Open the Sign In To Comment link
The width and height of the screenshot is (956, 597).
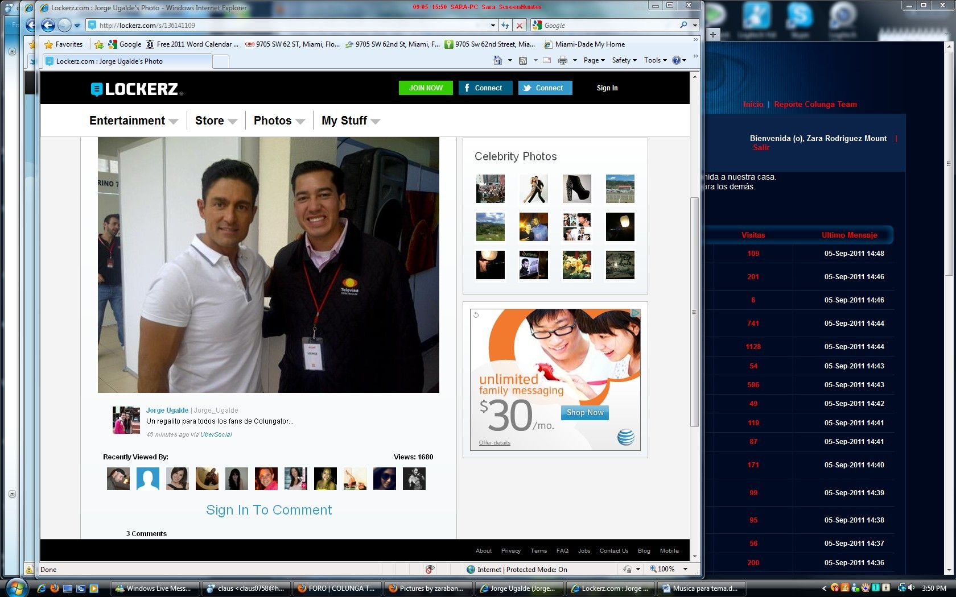(x=269, y=510)
